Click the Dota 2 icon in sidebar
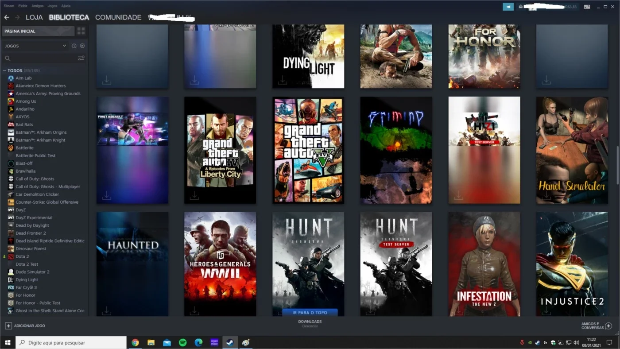Screen dimensions: 620x349 [x=11, y=256]
